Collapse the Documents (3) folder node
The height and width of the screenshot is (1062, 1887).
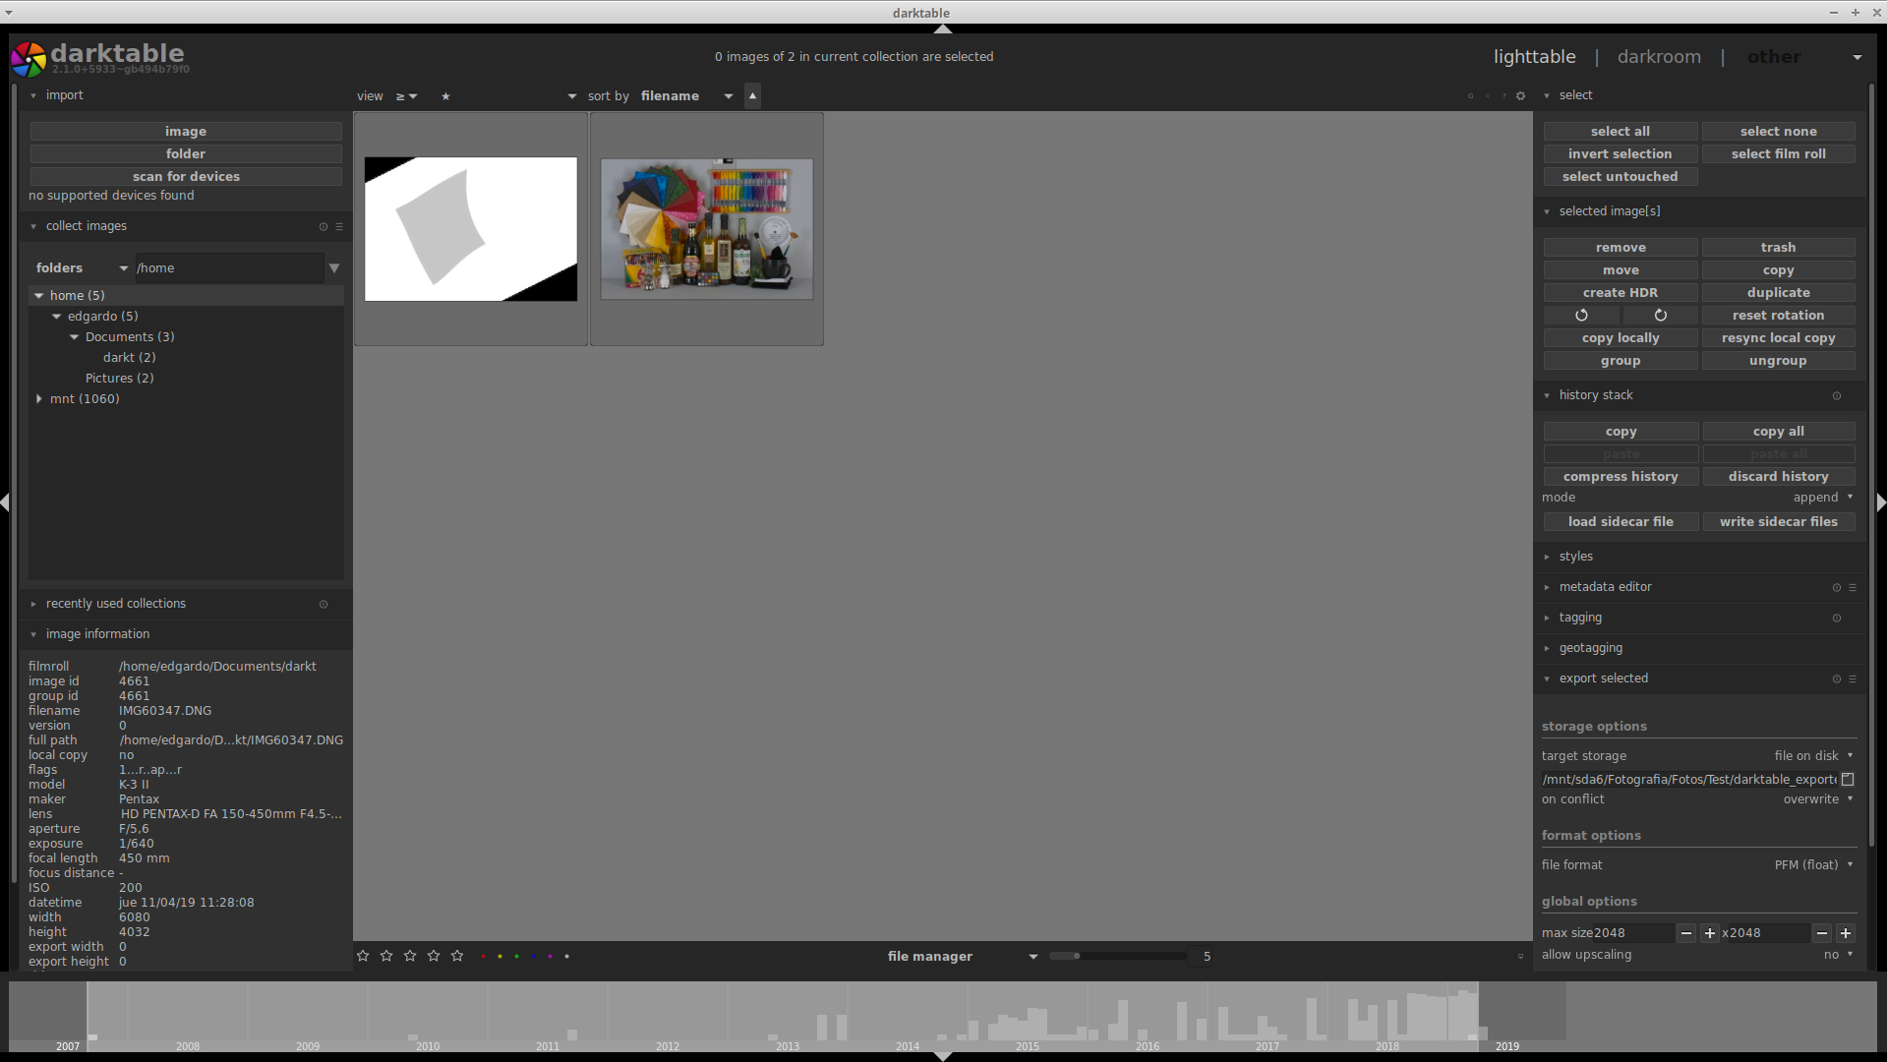tap(74, 337)
